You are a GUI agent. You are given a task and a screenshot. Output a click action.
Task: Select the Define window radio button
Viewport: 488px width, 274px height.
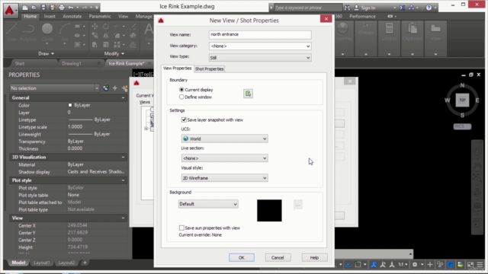point(181,97)
